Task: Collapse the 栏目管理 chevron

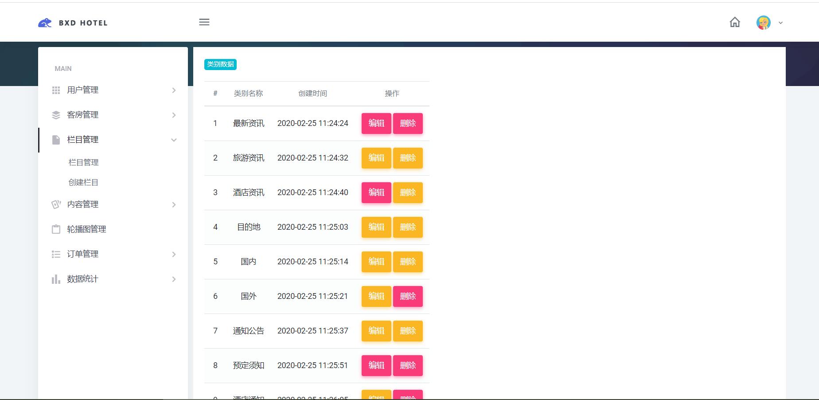Action: click(x=174, y=140)
